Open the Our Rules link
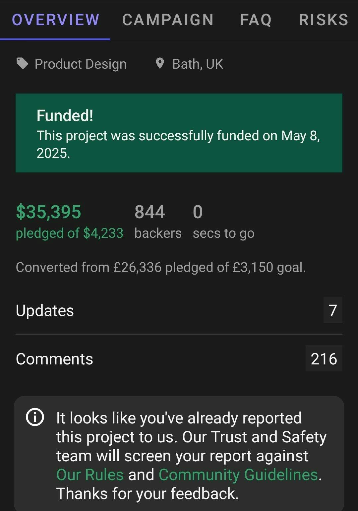 point(90,475)
